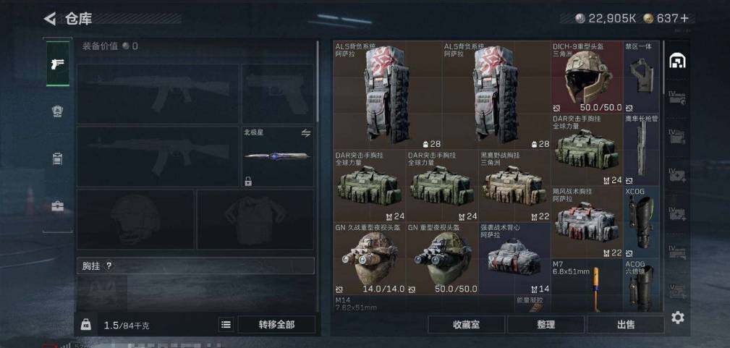
Task: Toggle the list view icon beside 转移全部
Action: pos(226,325)
